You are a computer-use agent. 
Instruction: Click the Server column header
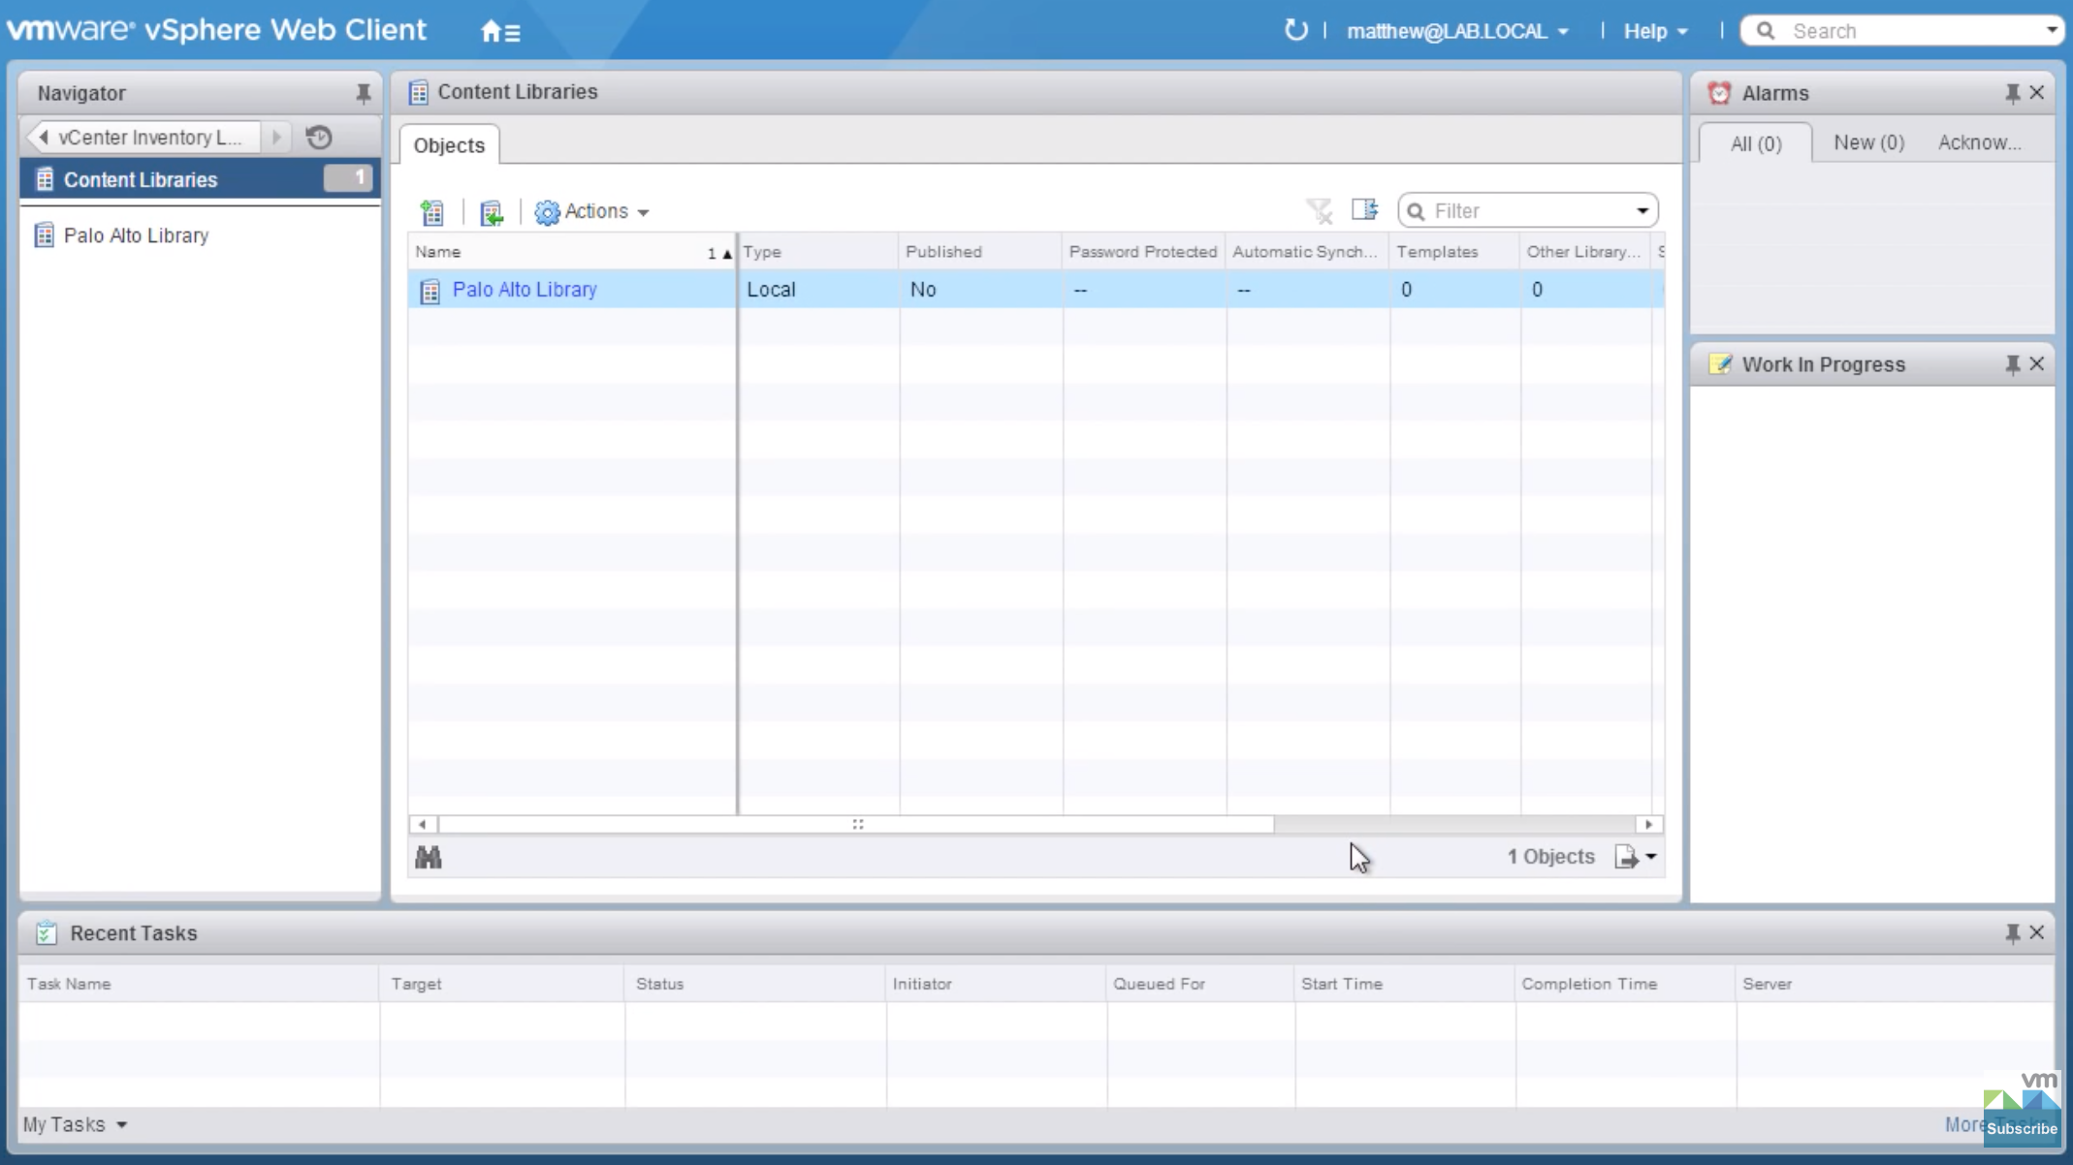(1895, 984)
